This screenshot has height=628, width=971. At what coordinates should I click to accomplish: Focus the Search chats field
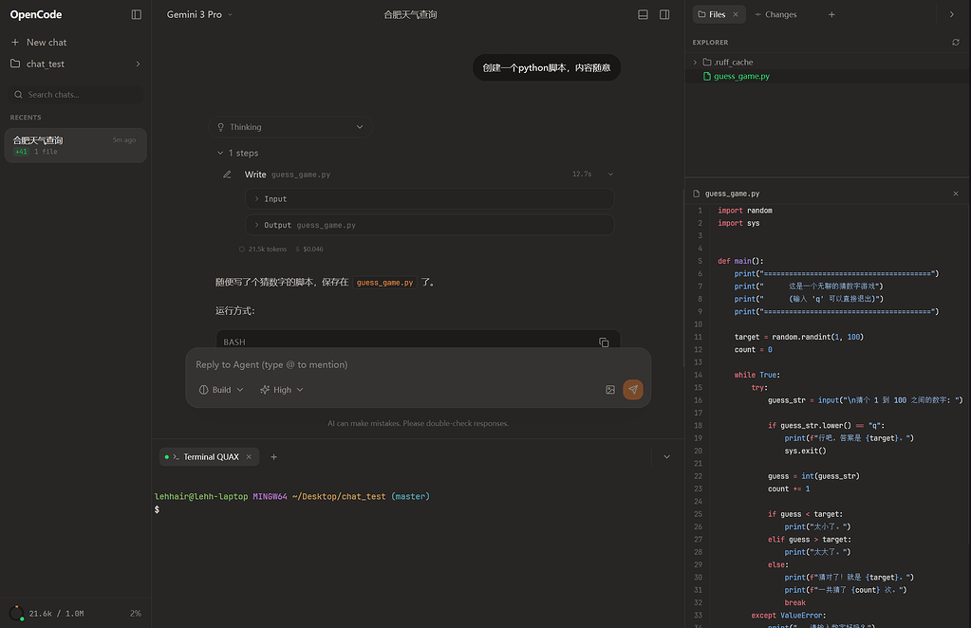click(76, 95)
